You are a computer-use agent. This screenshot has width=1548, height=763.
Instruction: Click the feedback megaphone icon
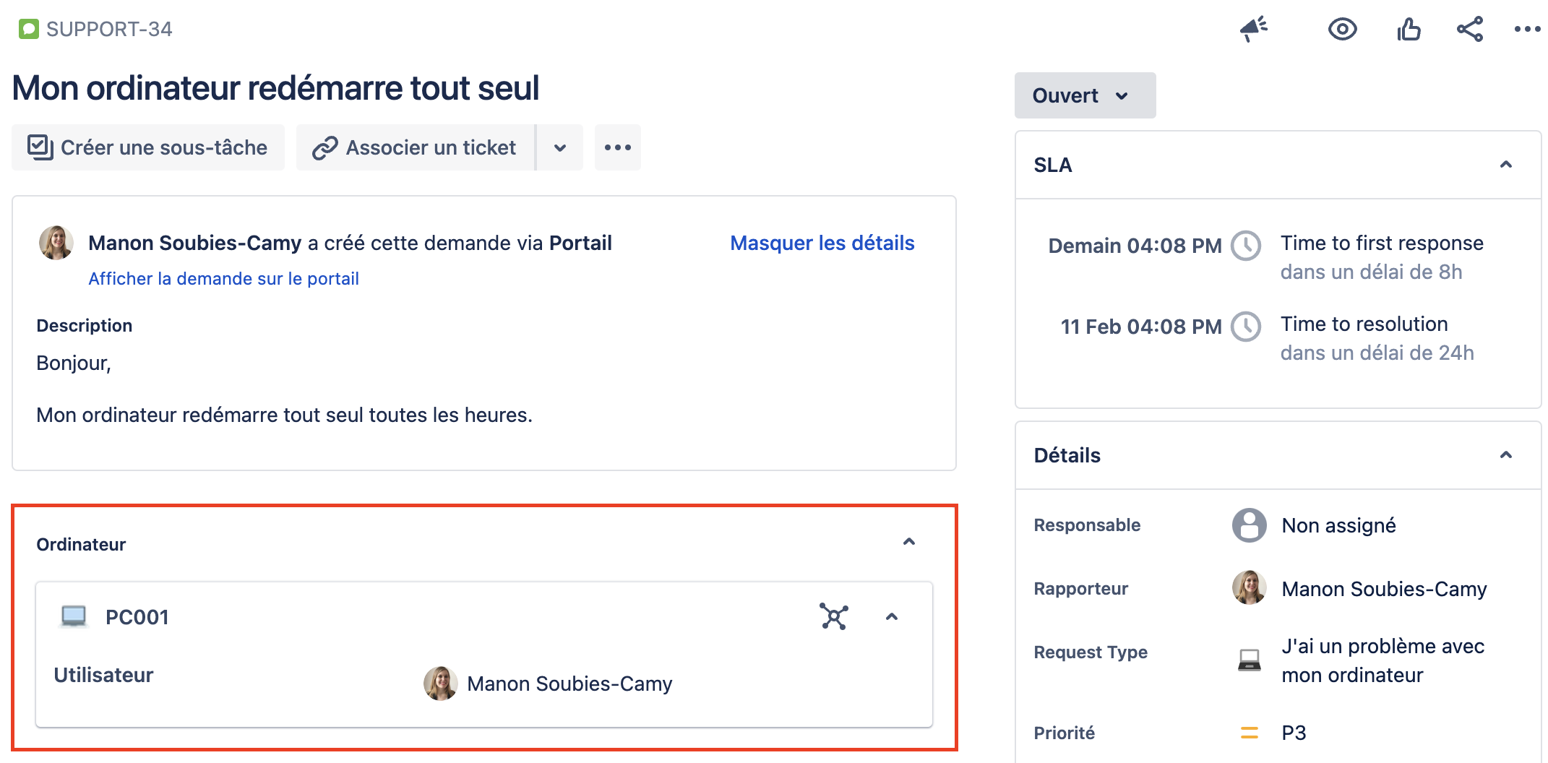[x=1254, y=30]
